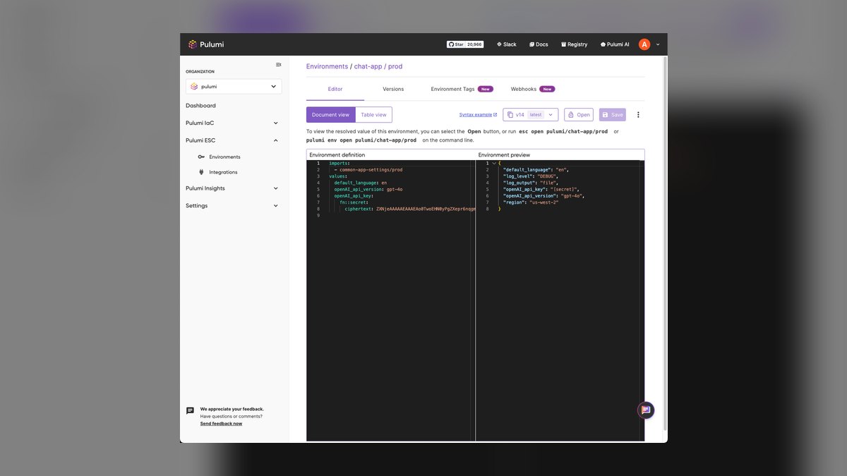Viewport: 847px width, 476px height.
Task: Select Document view toggle
Action: [330, 114]
